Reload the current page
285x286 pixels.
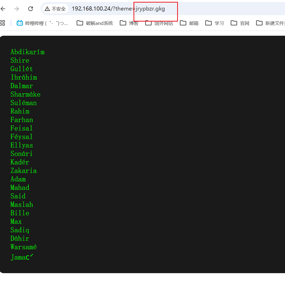[31, 9]
